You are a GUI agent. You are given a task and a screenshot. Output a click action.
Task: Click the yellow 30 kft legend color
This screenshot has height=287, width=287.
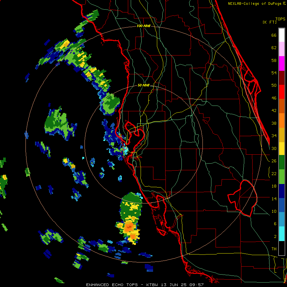coord(282,149)
